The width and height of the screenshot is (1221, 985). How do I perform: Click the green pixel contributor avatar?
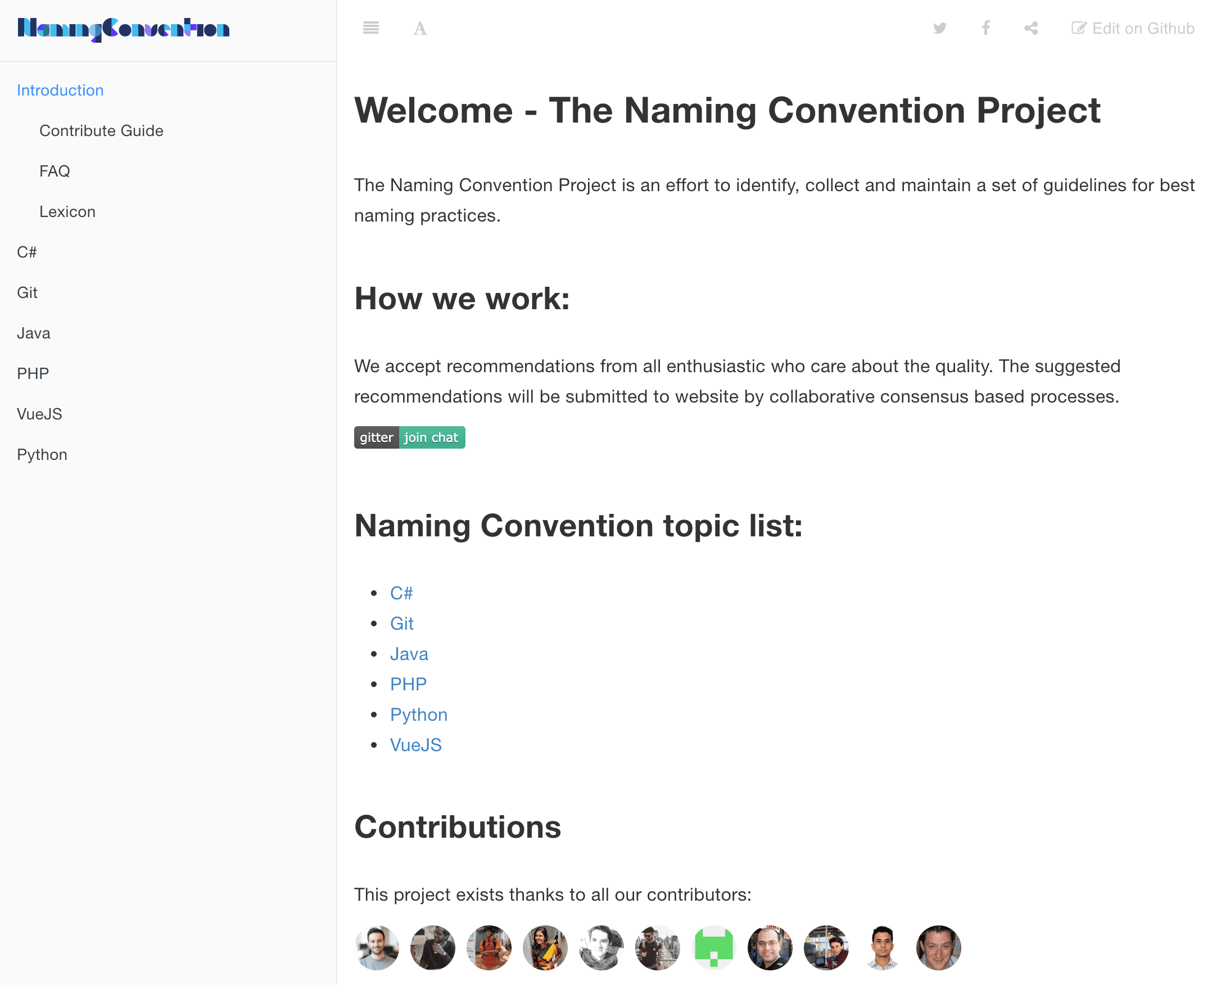point(713,947)
